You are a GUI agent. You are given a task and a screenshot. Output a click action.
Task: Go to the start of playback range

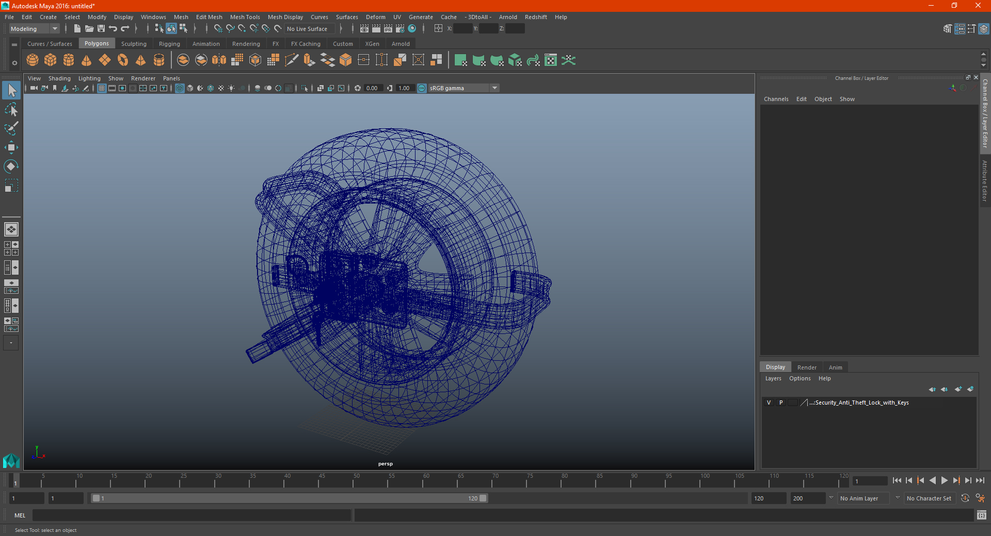pos(897,480)
